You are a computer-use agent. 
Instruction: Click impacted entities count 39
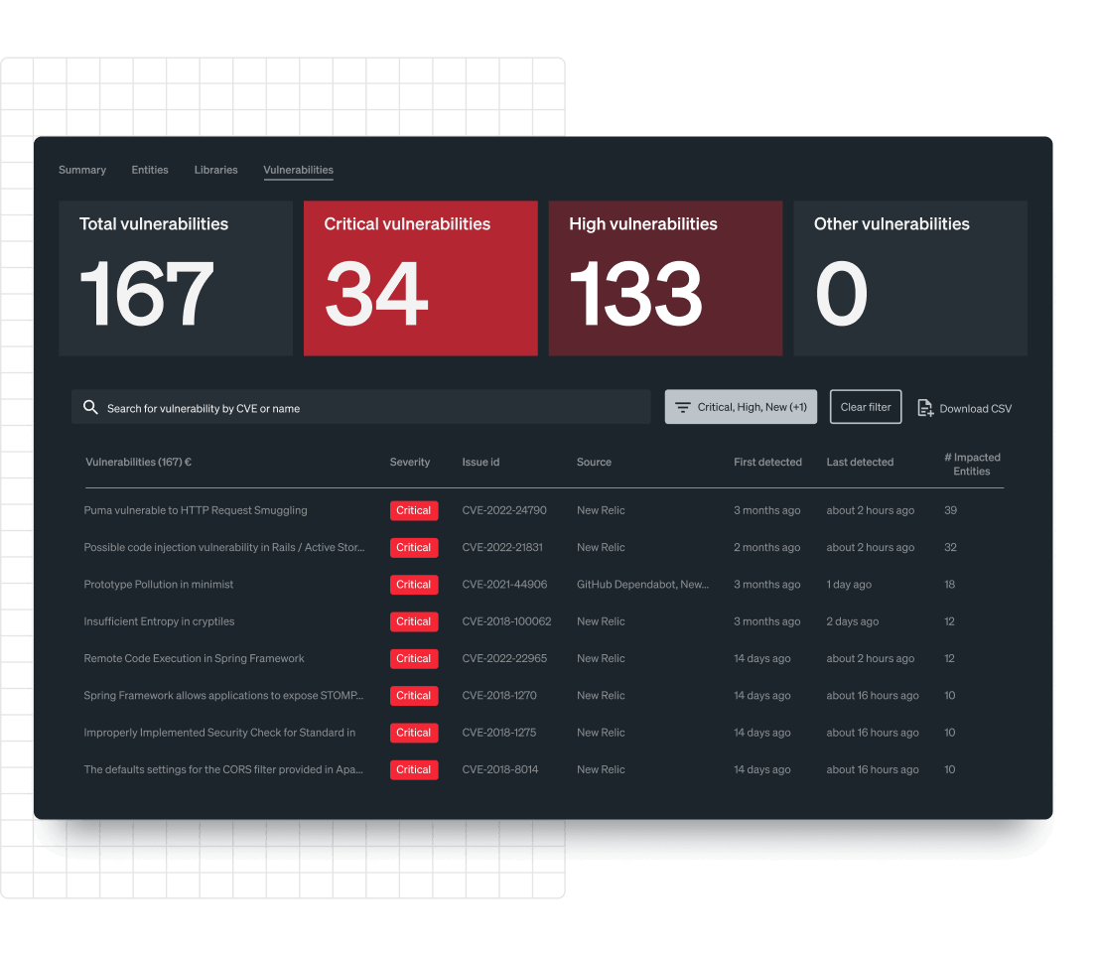951,510
